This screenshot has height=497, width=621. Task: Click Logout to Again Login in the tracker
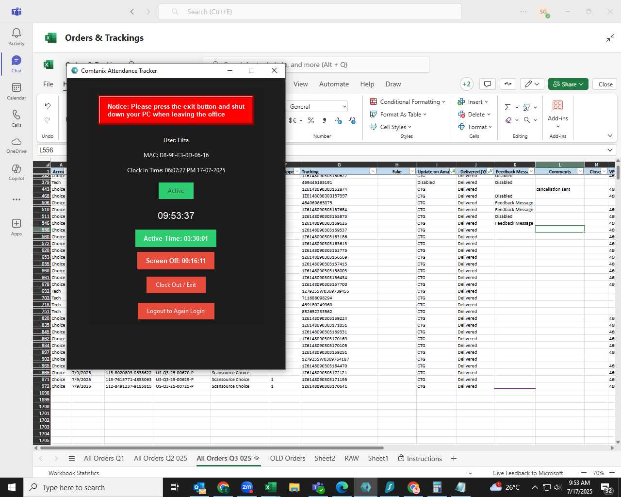tap(176, 311)
